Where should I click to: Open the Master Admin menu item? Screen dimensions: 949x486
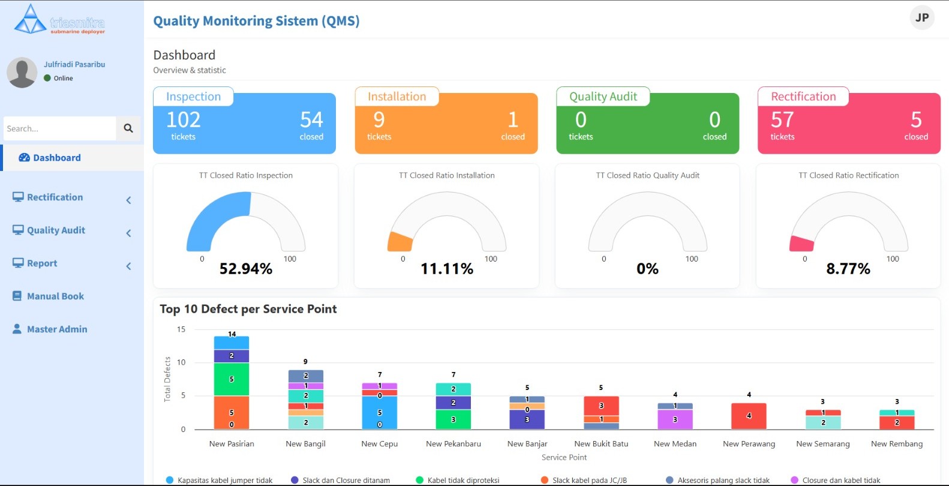[57, 329]
